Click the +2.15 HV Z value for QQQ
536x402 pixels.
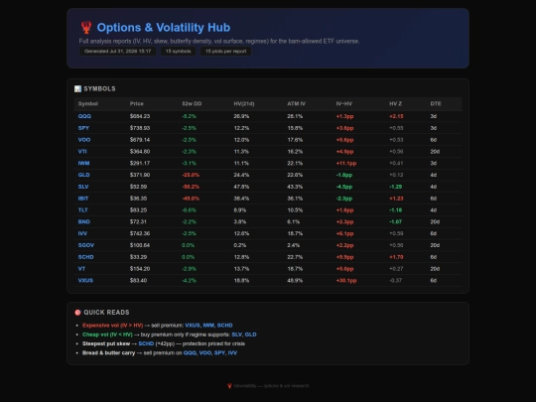click(x=396, y=116)
